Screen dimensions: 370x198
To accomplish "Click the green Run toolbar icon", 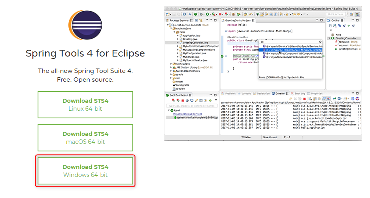I will (x=207, y=14).
